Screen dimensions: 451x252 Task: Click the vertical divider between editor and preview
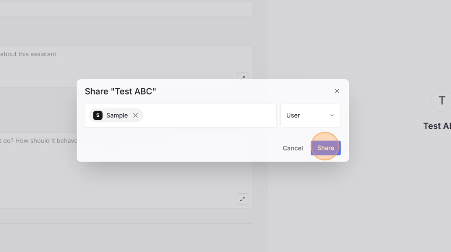point(267,201)
